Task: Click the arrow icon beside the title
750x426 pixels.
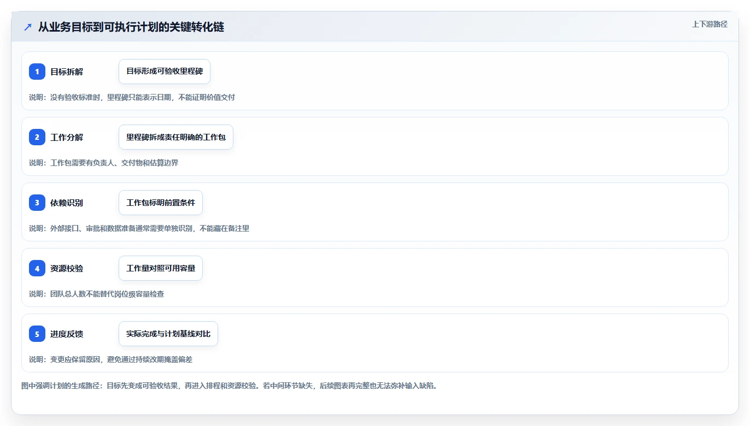Action: coord(28,27)
